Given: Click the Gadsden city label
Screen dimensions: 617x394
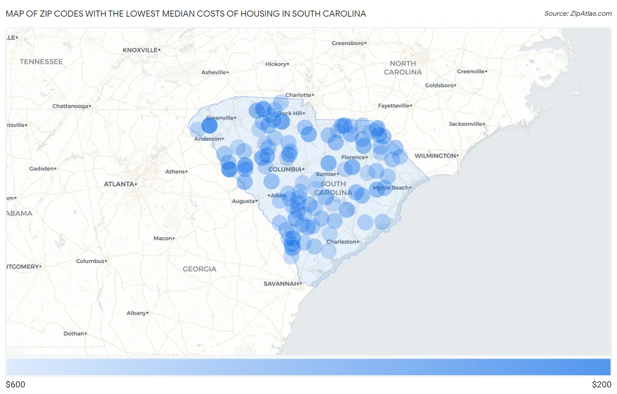Looking at the screenshot, I should tap(43, 169).
